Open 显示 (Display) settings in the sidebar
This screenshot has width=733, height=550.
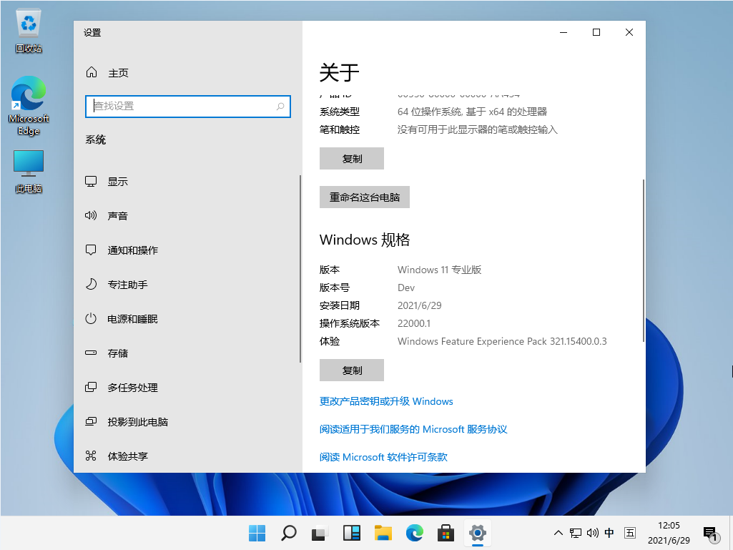pyautogui.click(x=117, y=181)
